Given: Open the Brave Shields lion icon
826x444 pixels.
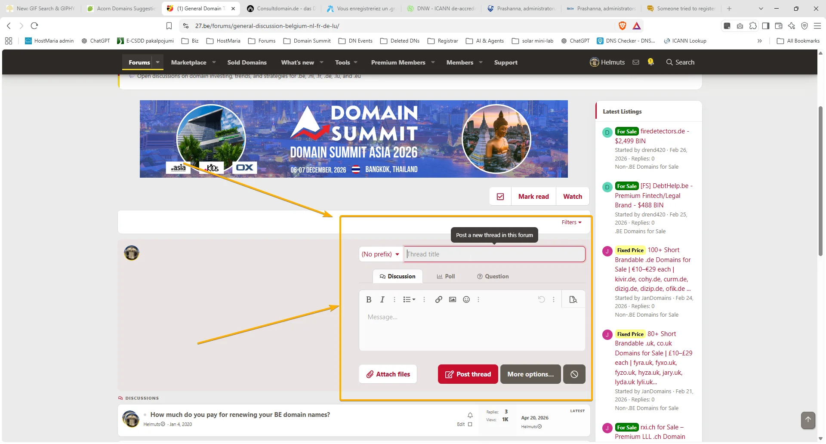Looking at the screenshot, I should point(623,26).
